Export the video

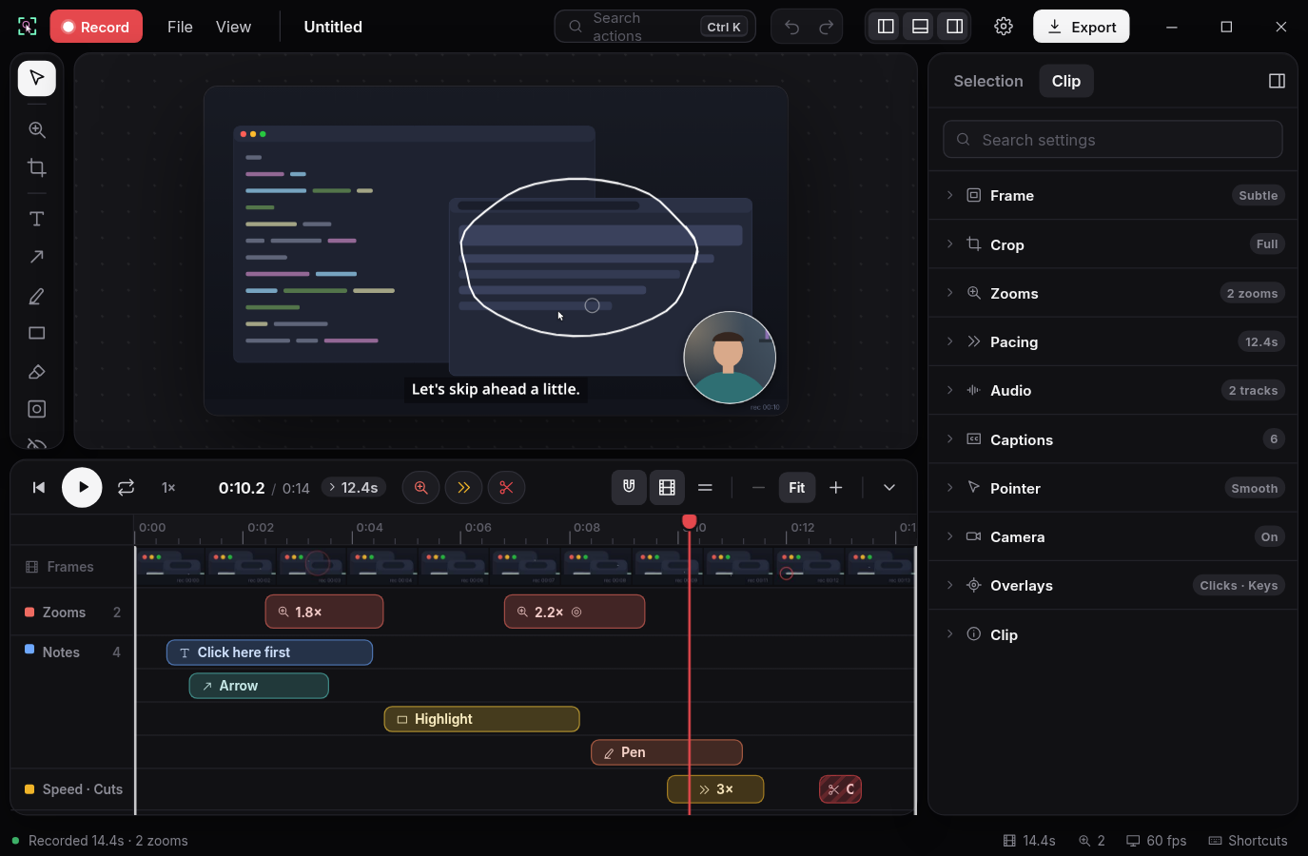pos(1082,27)
